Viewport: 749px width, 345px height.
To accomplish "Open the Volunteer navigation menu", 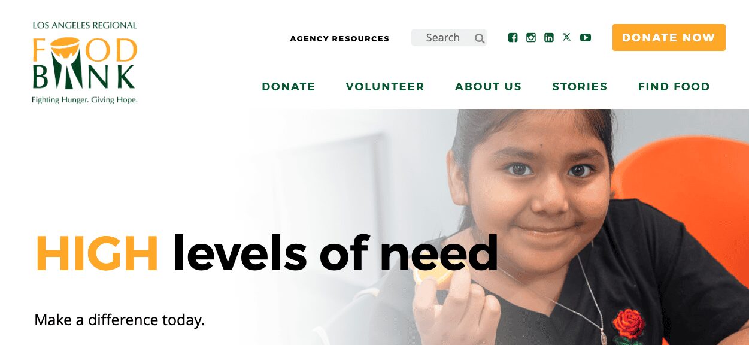I will tap(385, 87).
